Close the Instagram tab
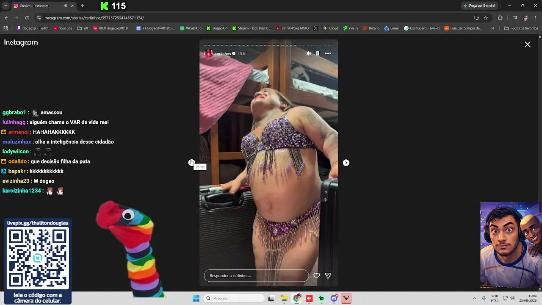The height and width of the screenshot is (305, 542). [x=72, y=6]
